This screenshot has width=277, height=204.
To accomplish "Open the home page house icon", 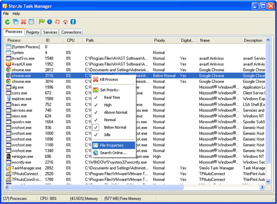I will [65, 22].
